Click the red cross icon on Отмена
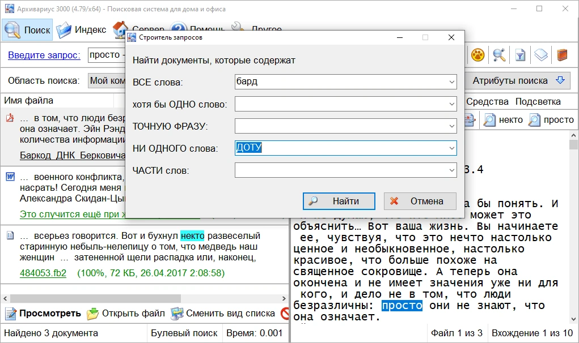The height and width of the screenshot is (343, 579). pyautogui.click(x=394, y=201)
